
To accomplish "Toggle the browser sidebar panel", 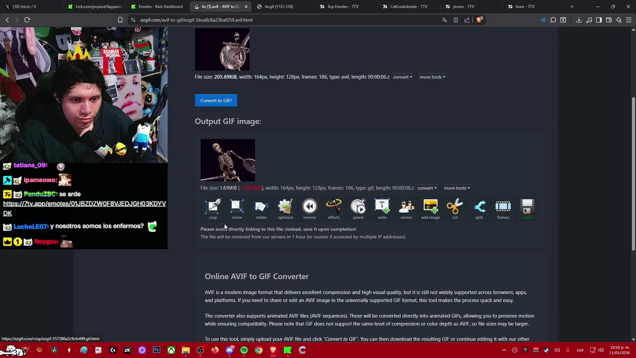I will pos(599,20).
